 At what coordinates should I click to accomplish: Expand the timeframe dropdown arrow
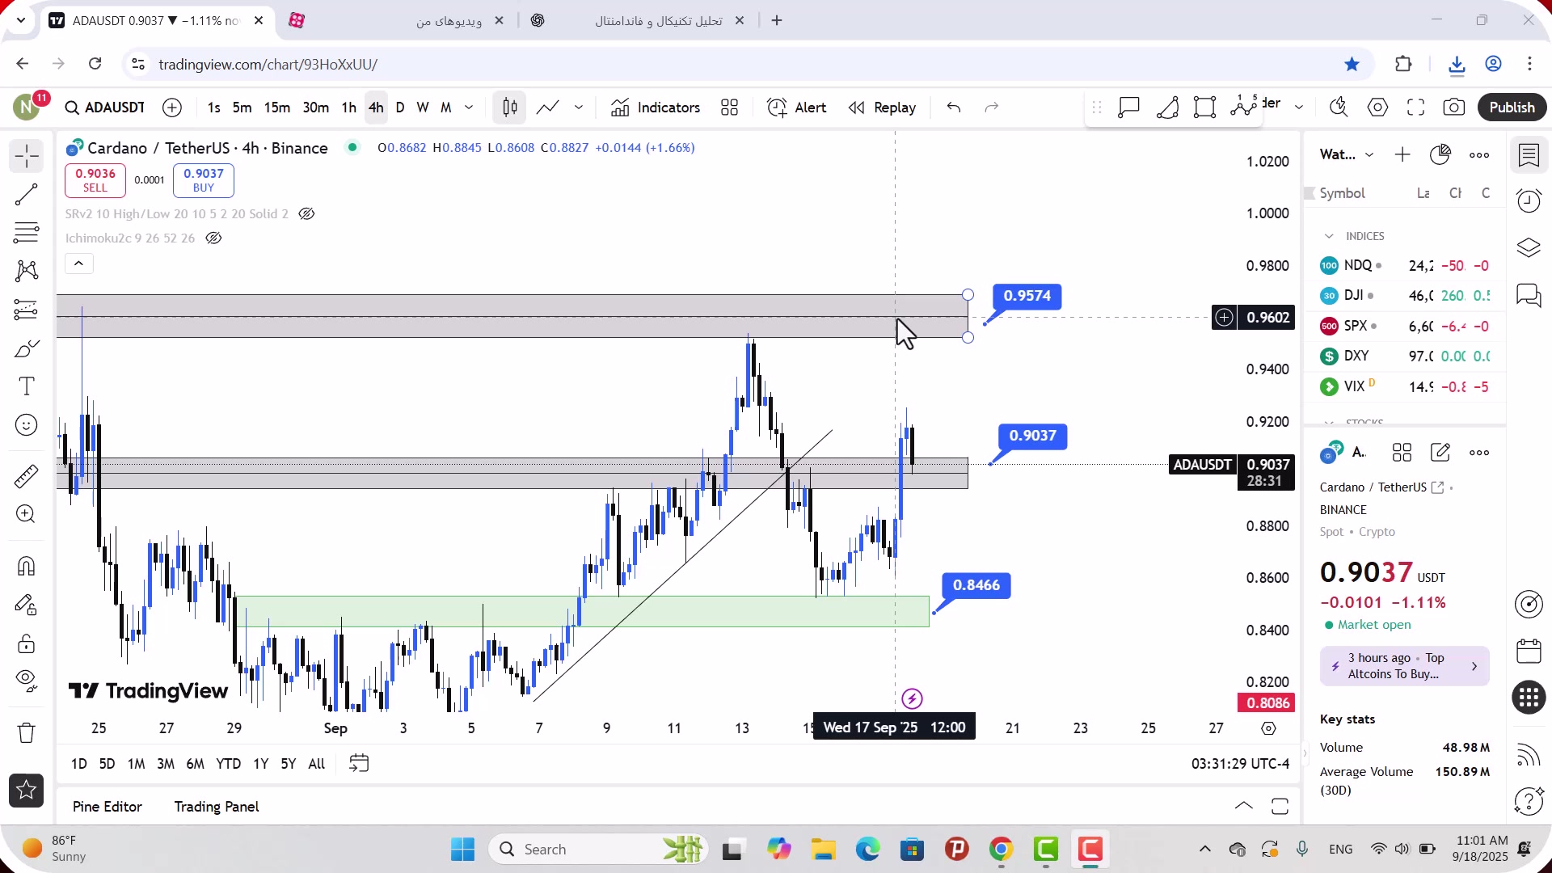(x=469, y=108)
